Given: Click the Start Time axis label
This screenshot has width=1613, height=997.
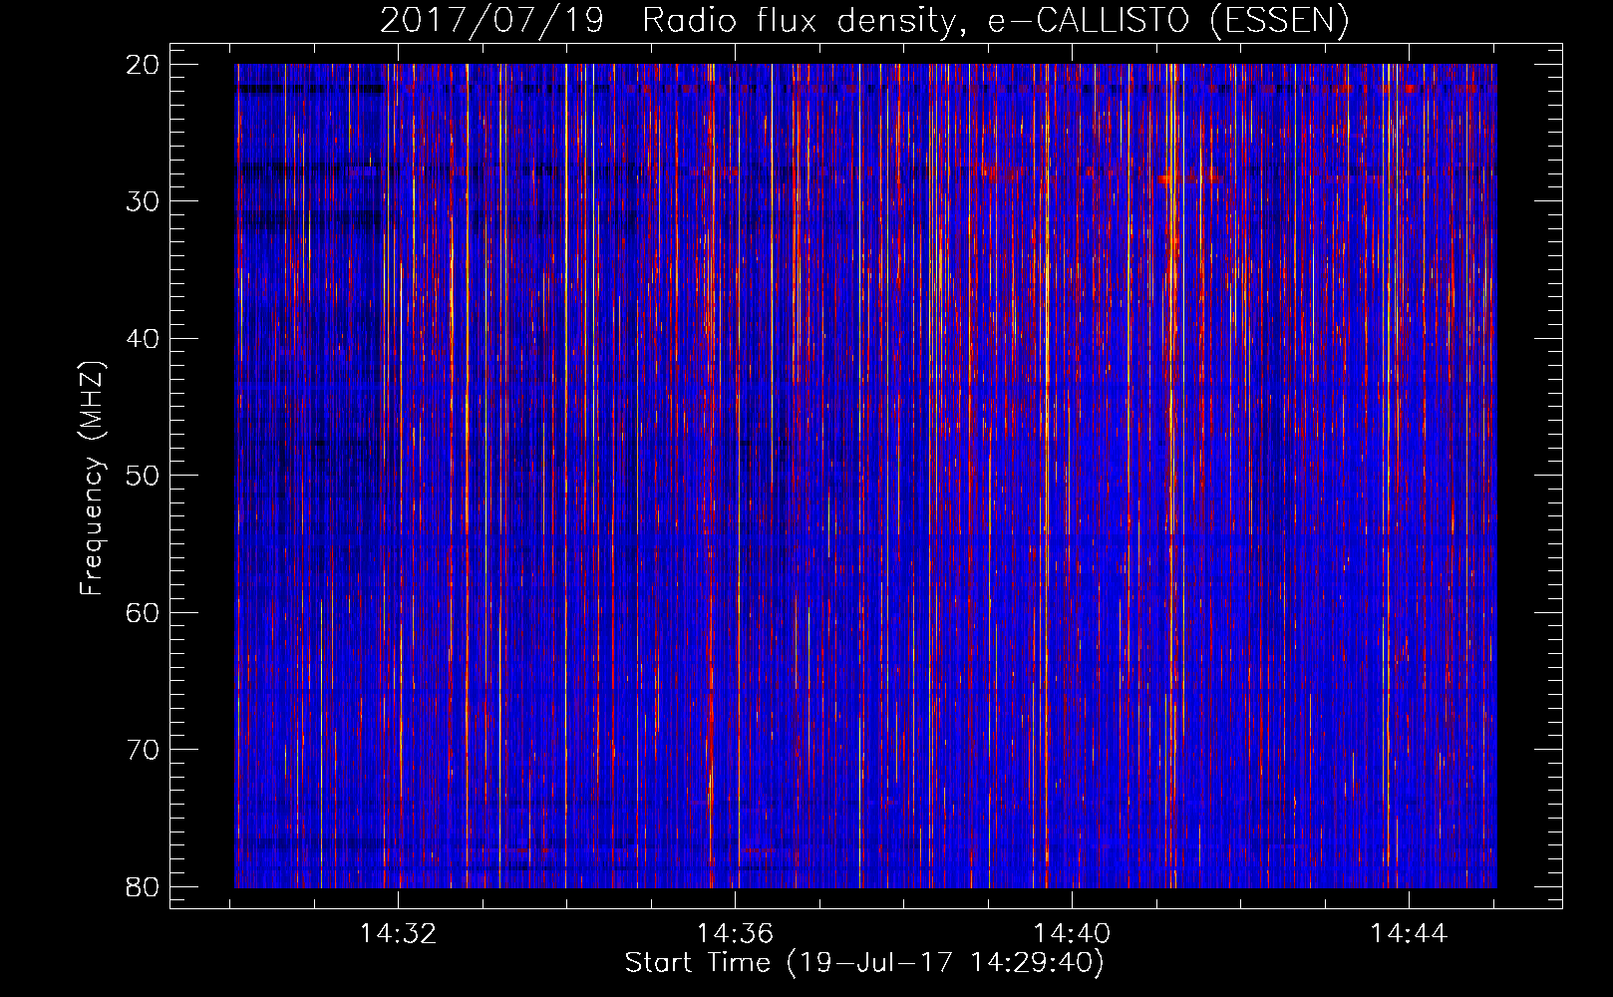Looking at the screenshot, I should 864,963.
